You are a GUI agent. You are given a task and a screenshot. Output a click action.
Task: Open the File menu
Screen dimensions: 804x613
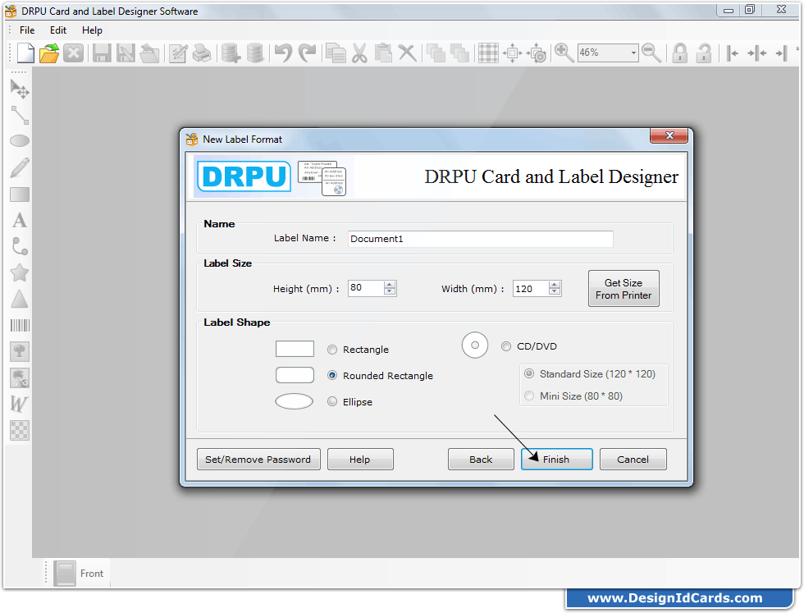27,30
